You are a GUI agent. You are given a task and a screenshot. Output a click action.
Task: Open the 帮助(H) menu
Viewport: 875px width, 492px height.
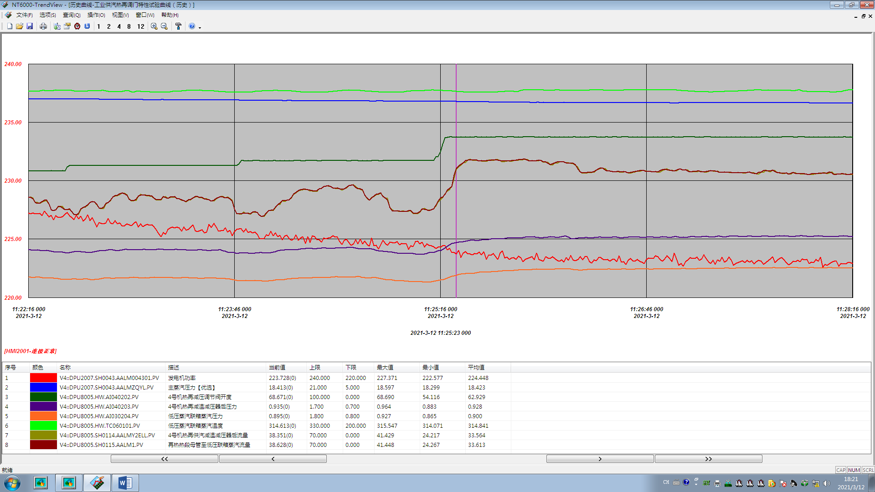pyautogui.click(x=170, y=15)
